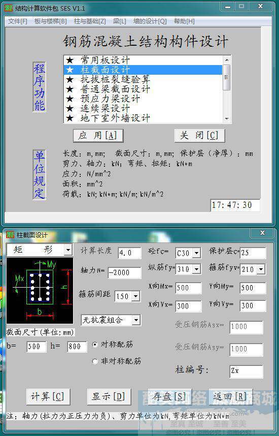Viewport: 279px width, 436px height.
Task: Open the 柱与基础[Z] menu
Action: (x=90, y=21)
